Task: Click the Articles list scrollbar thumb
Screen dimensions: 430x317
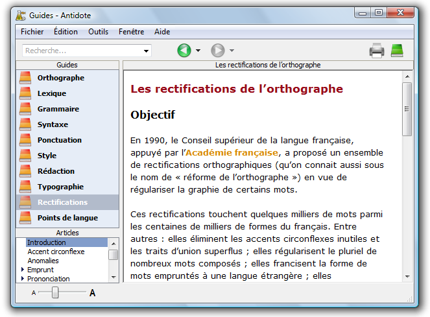Action: tap(113, 255)
